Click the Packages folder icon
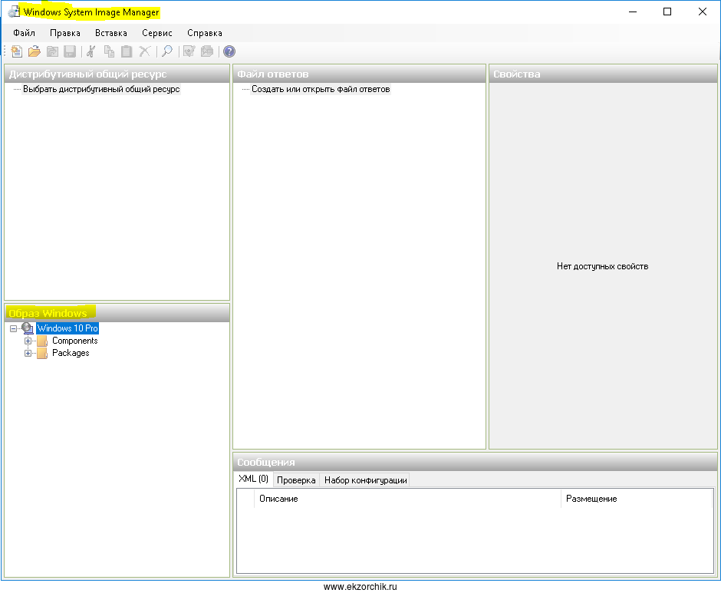721x593 pixels. pyautogui.click(x=42, y=354)
